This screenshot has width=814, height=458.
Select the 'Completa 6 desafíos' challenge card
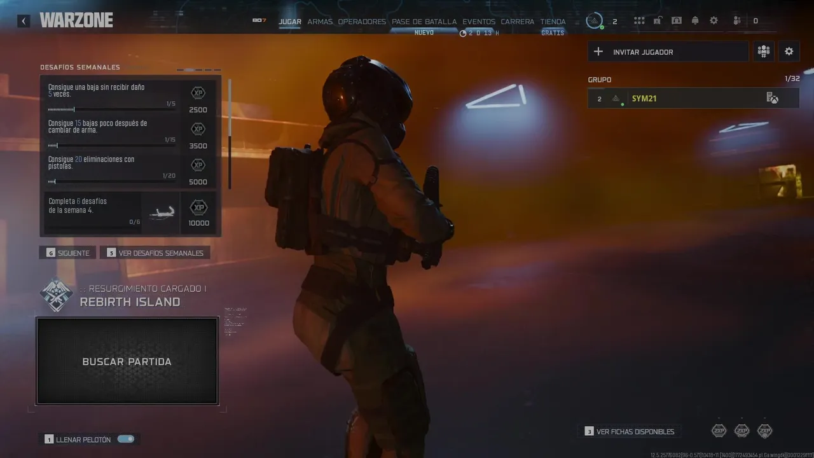coord(130,213)
